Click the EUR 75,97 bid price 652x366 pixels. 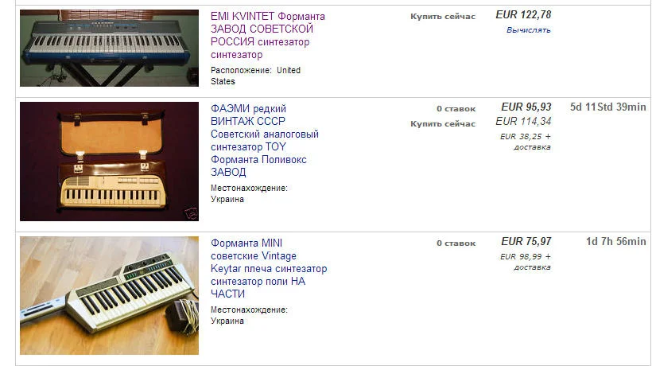click(x=526, y=242)
